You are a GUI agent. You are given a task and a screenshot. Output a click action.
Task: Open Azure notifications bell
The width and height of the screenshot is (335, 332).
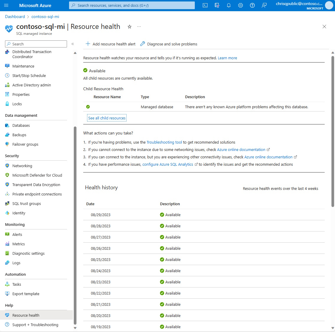tap(229, 5)
